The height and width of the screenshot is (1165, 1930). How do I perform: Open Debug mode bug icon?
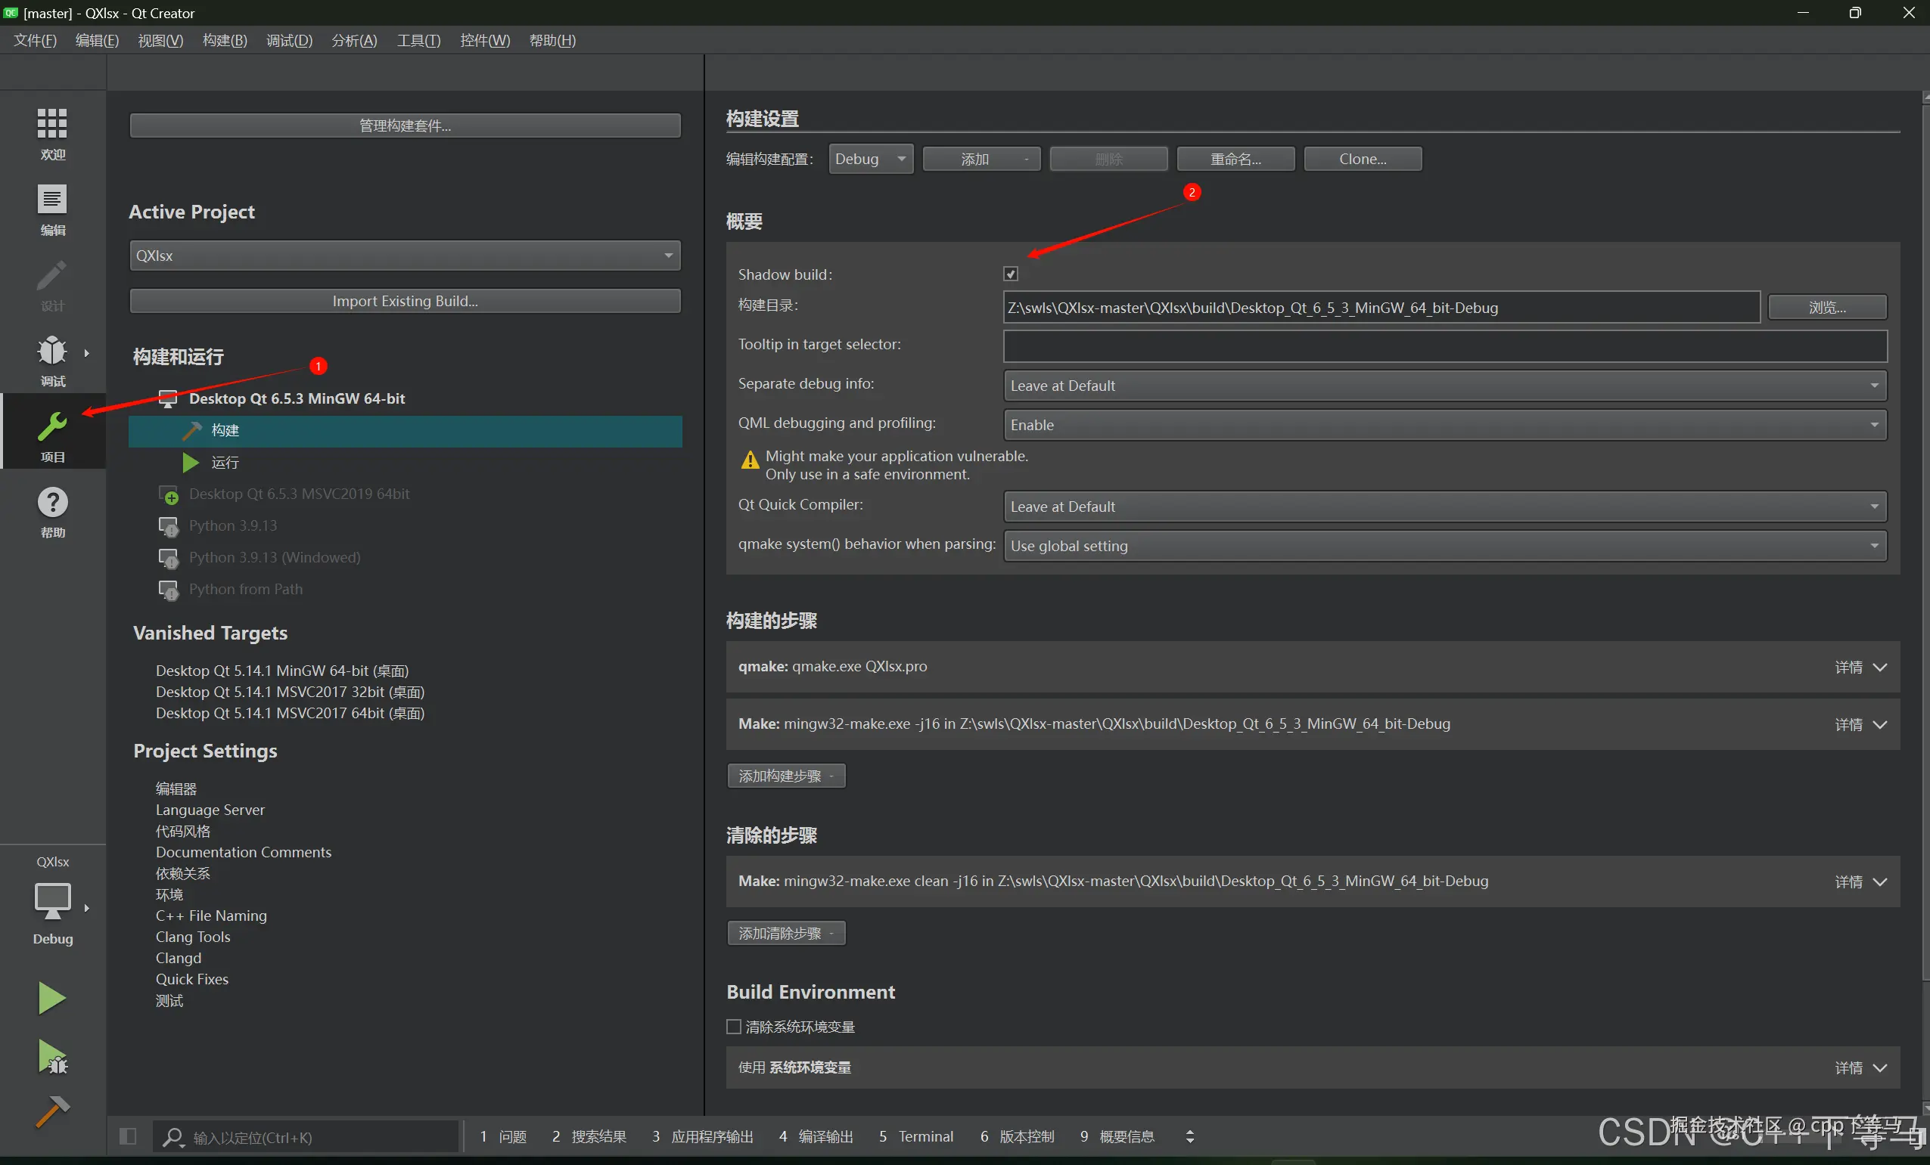(x=51, y=352)
